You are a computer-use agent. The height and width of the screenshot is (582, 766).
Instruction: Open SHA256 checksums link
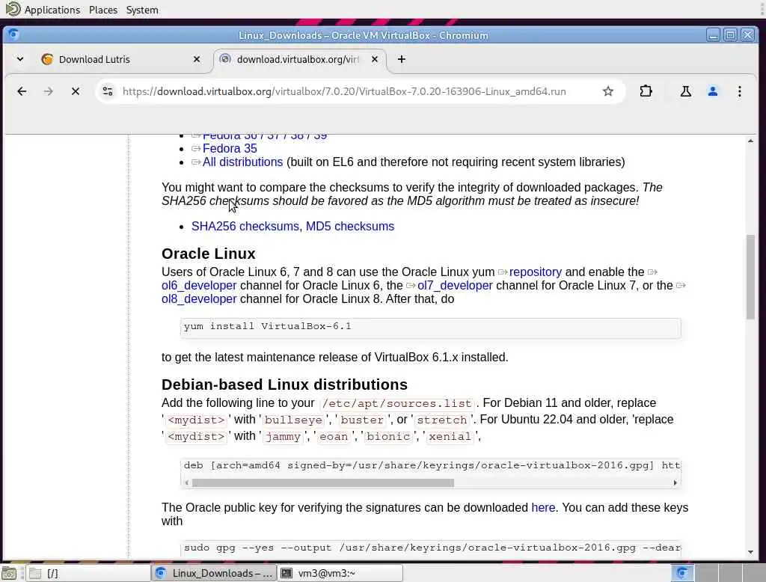[247, 226]
